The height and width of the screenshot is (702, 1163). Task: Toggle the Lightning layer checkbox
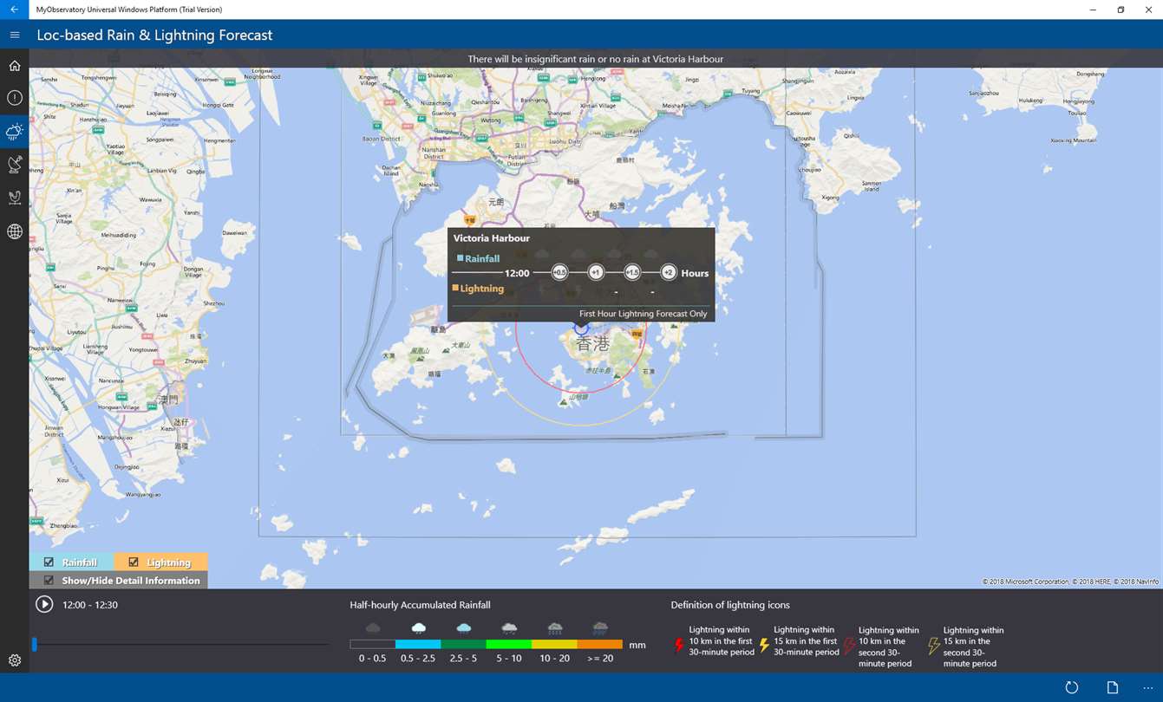(x=134, y=562)
